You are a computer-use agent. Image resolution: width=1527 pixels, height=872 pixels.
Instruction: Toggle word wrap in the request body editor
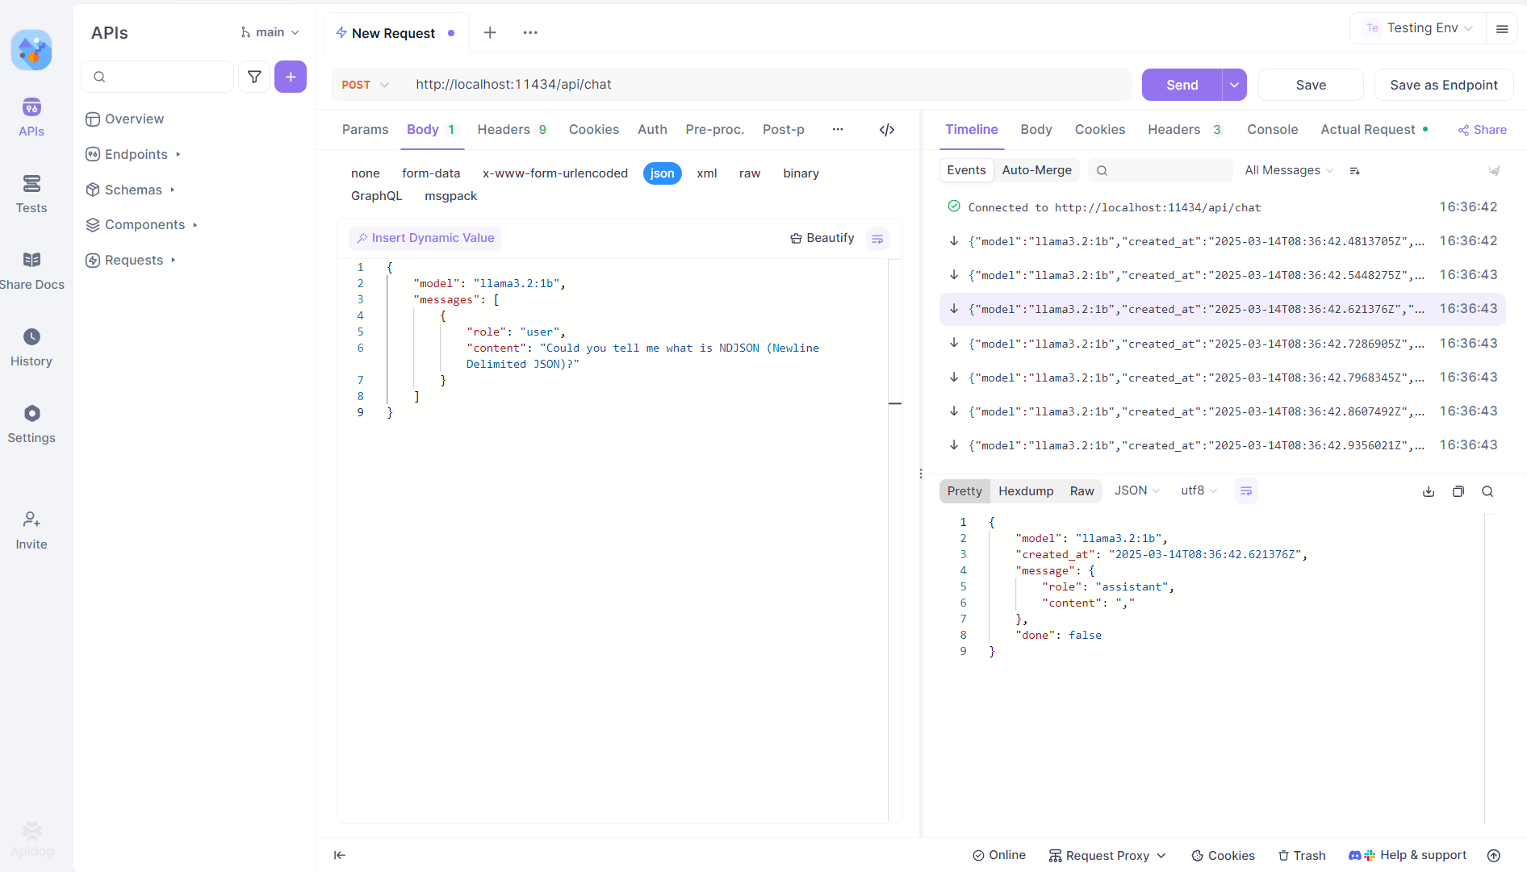pos(877,239)
